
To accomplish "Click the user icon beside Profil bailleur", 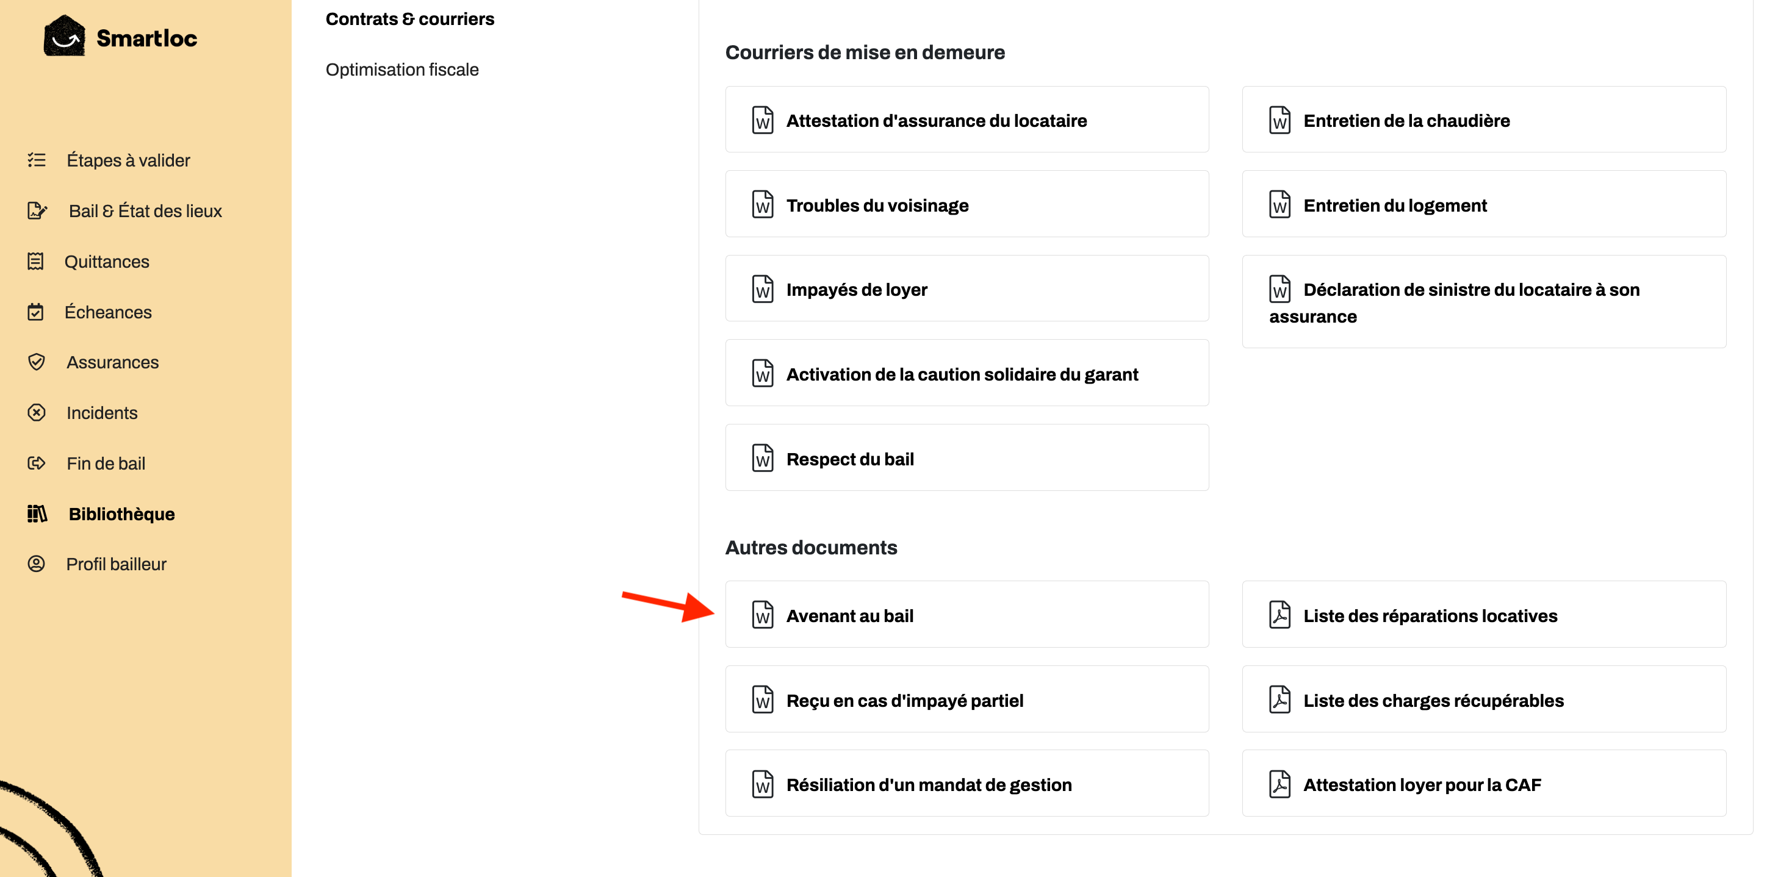I will 36,564.
